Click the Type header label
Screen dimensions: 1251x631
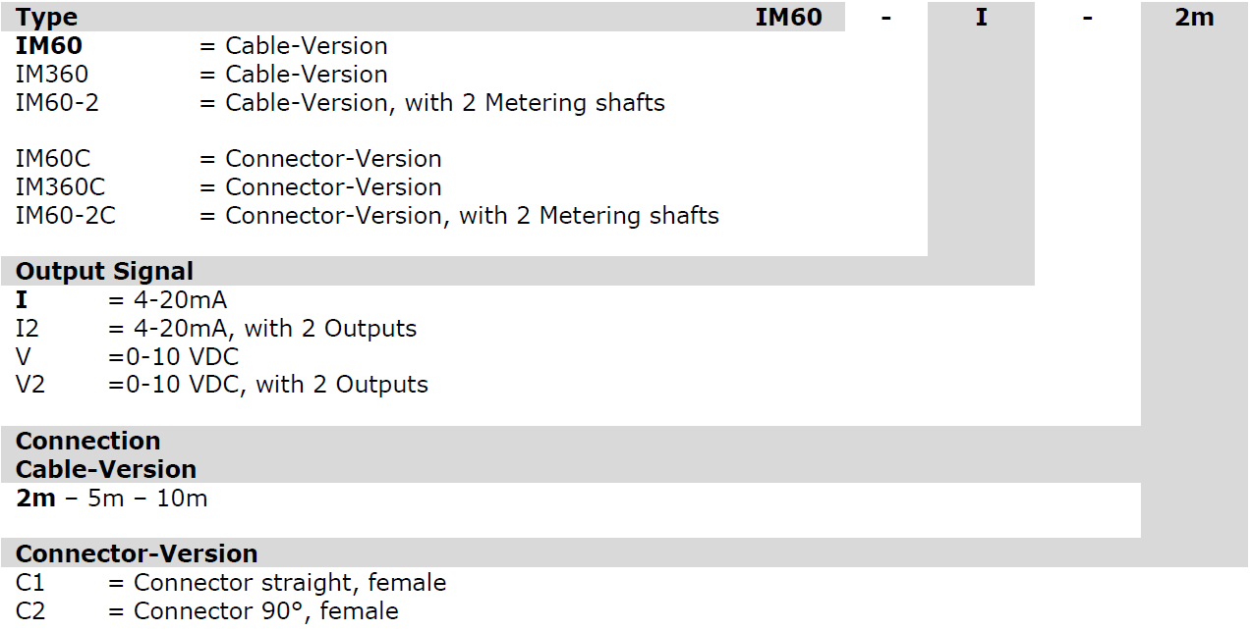(46, 18)
